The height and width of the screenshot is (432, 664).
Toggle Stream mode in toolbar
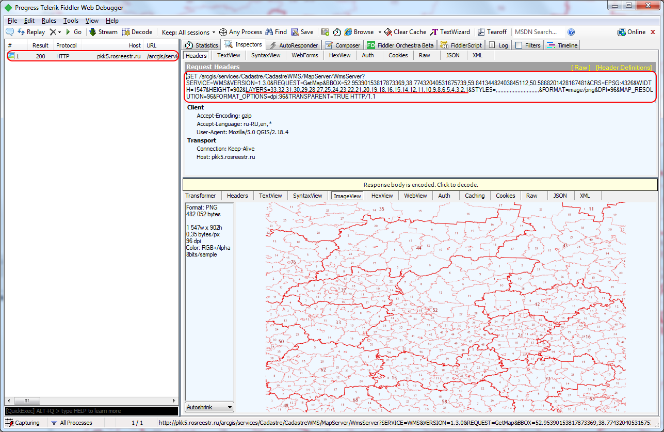[103, 32]
